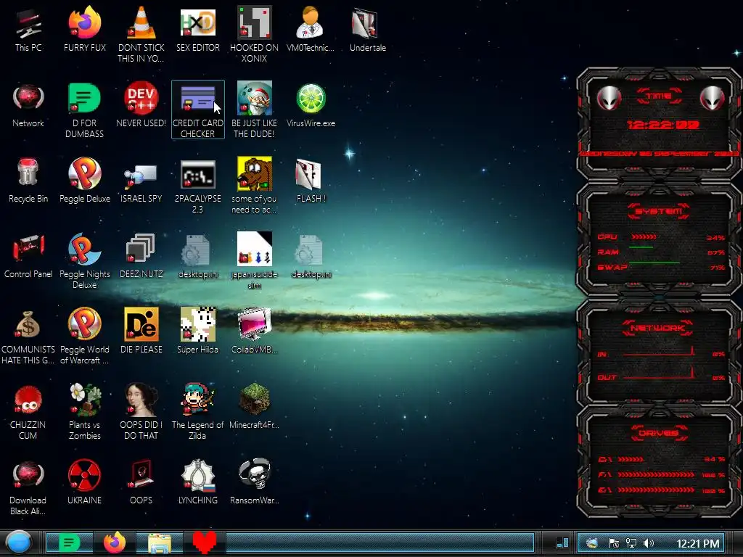Click the left alien head on the widget
743x557 pixels.
coord(609,98)
